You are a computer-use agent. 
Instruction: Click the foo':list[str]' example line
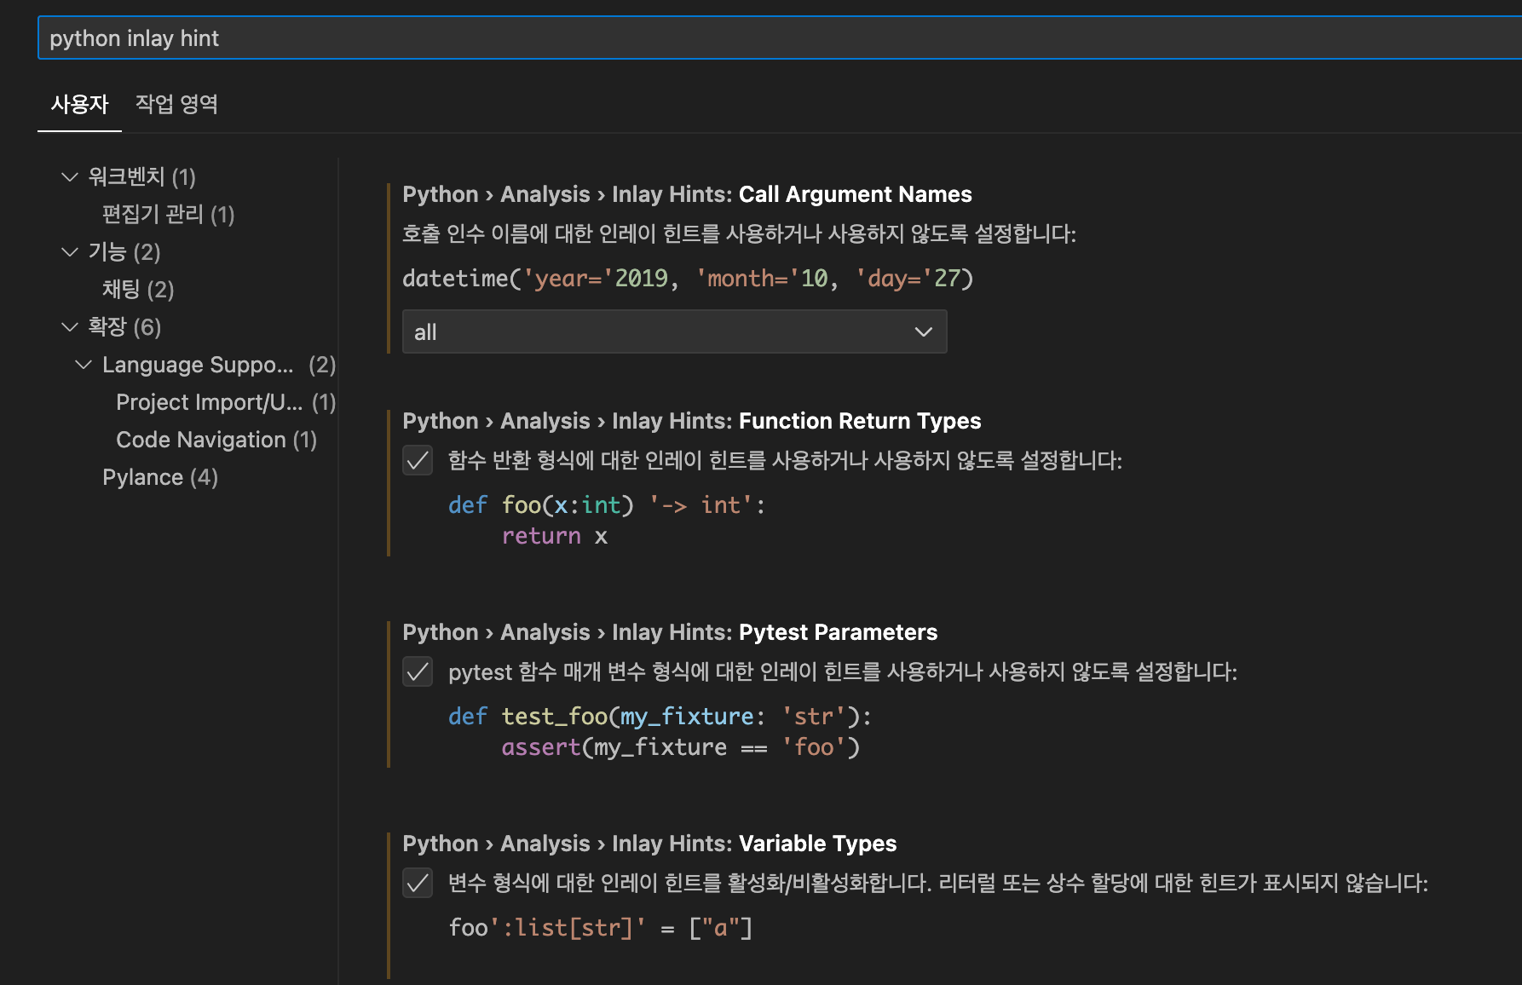(601, 927)
